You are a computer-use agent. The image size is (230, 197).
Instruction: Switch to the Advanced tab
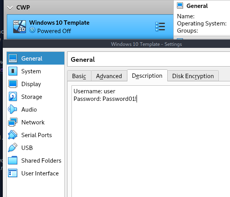tap(109, 76)
